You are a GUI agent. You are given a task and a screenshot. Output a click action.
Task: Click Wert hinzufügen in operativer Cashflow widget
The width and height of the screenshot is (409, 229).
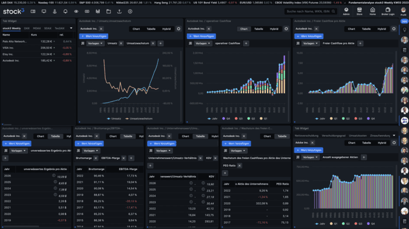(x=202, y=36)
